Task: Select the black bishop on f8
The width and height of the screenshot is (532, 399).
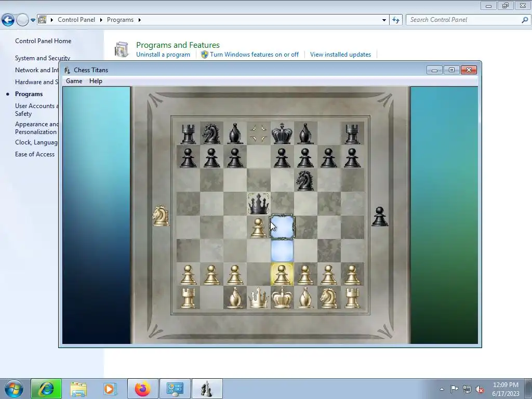Action: (305, 134)
